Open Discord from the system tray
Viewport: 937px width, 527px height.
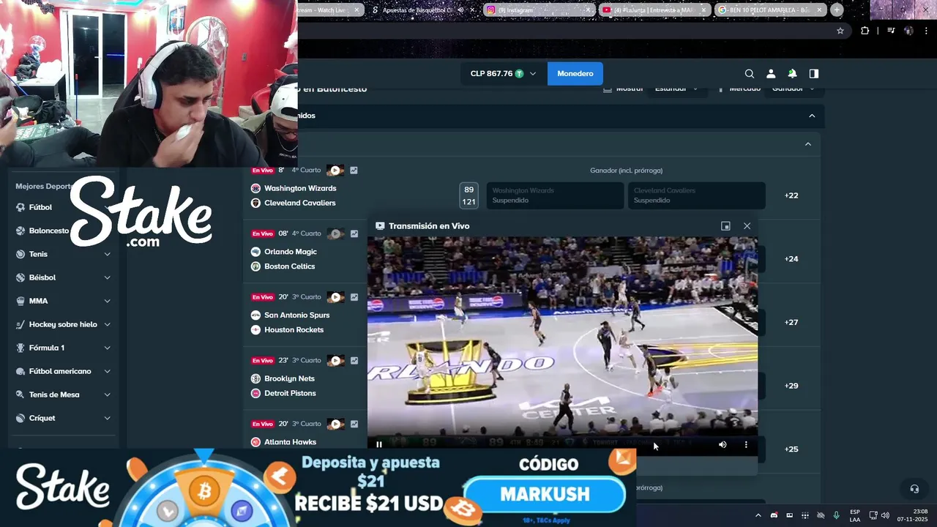click(774, 515)
